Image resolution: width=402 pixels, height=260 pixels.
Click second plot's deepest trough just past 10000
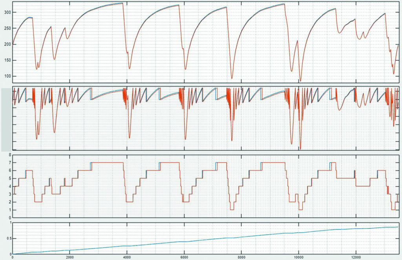coord(300,148)
